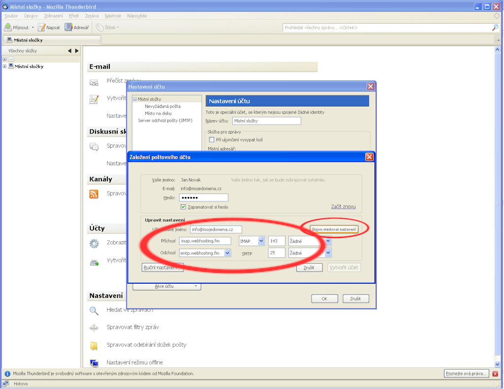This screenshot has height=389, width=504.
Task: Open the Soubor menu
Action: tap(11, 16)
